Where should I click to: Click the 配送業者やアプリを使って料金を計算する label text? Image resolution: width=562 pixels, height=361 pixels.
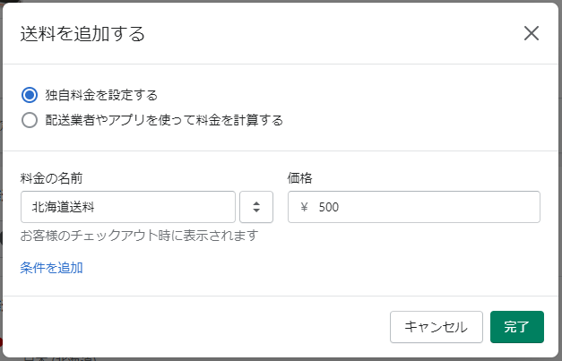(164, 120)
